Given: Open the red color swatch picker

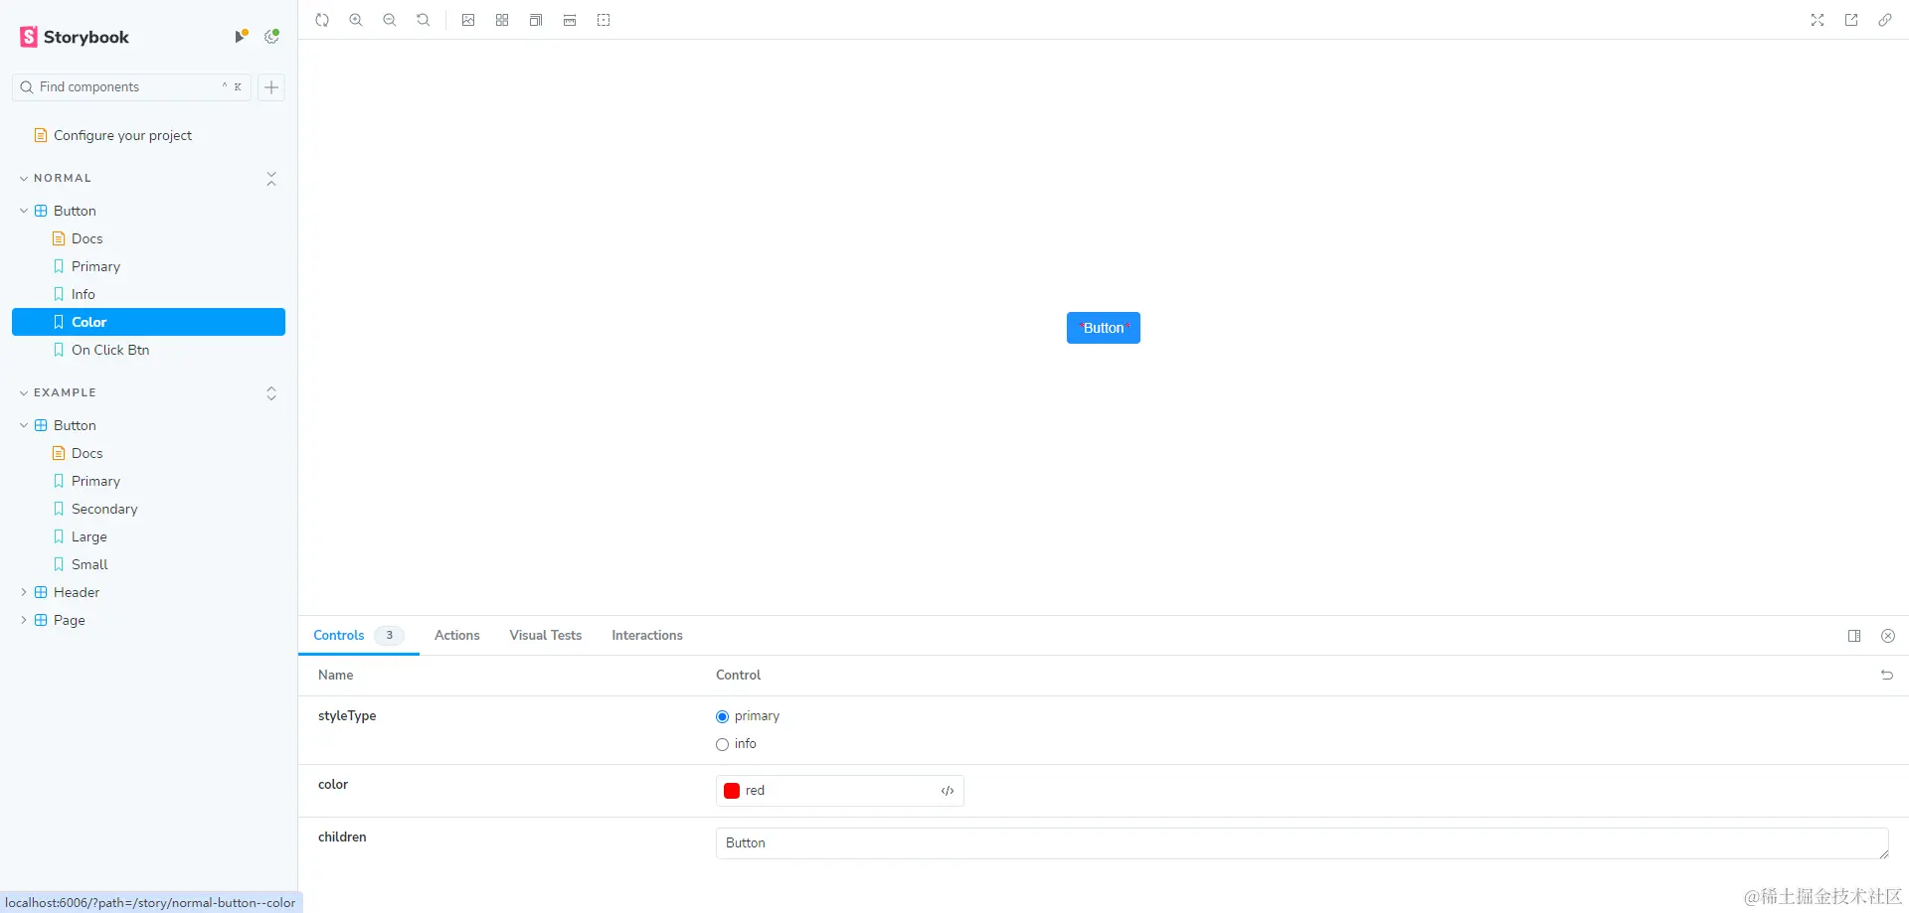Looking at the screenshot, I should click(732, 791).
